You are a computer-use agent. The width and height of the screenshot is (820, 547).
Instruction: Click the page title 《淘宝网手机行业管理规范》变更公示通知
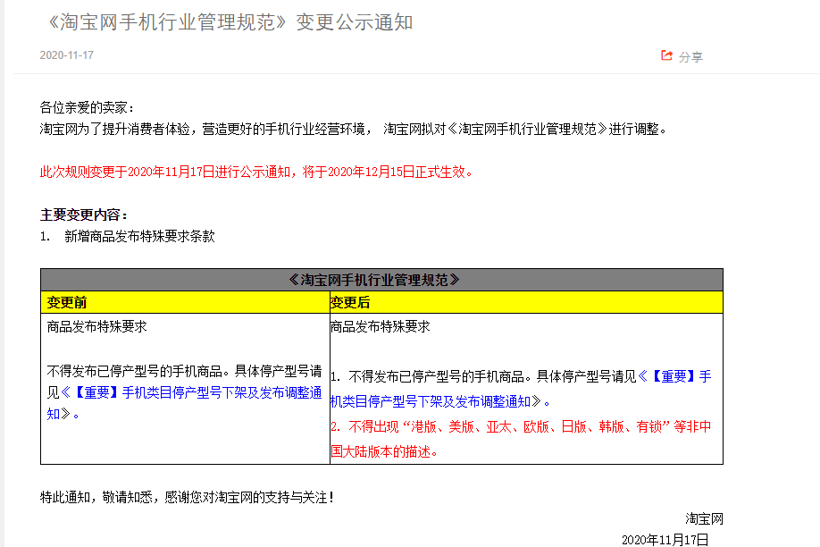[230, 22]
